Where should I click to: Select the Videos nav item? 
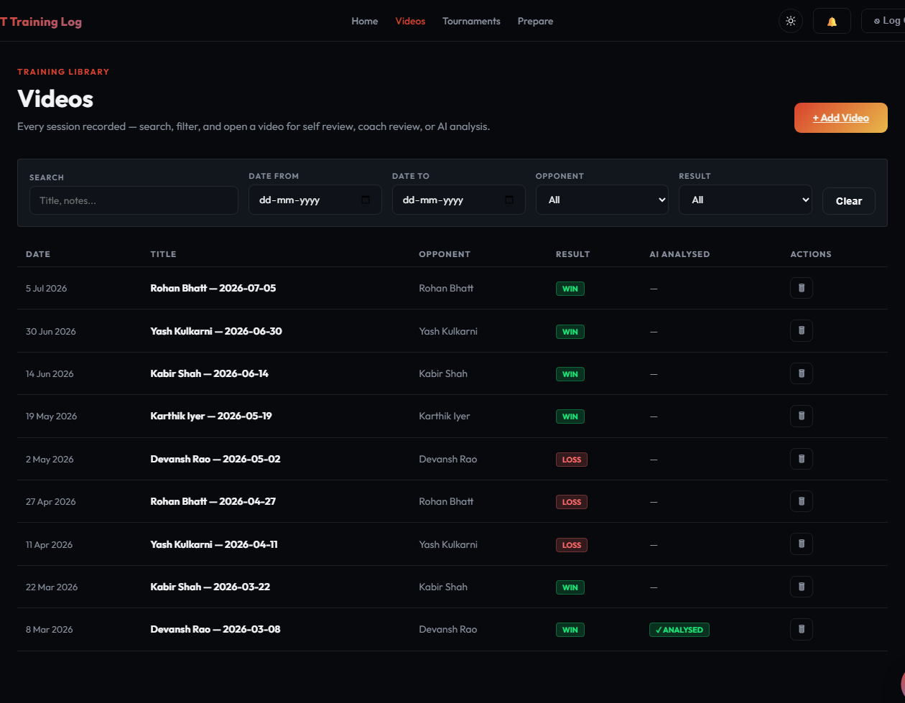[x=410, y=21]
